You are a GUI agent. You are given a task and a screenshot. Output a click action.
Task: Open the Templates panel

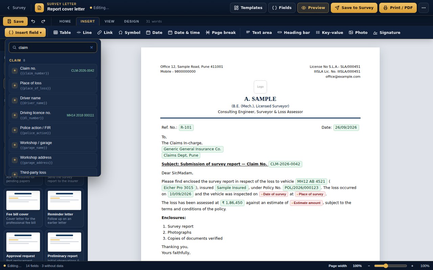(x=248, y=8)
